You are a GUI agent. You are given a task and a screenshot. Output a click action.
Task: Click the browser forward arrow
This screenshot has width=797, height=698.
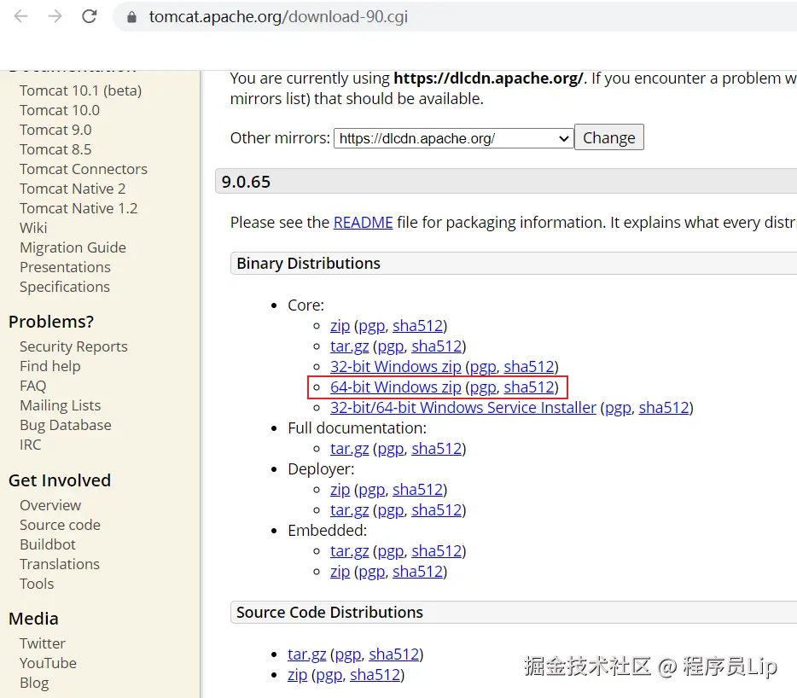[55, 17]
